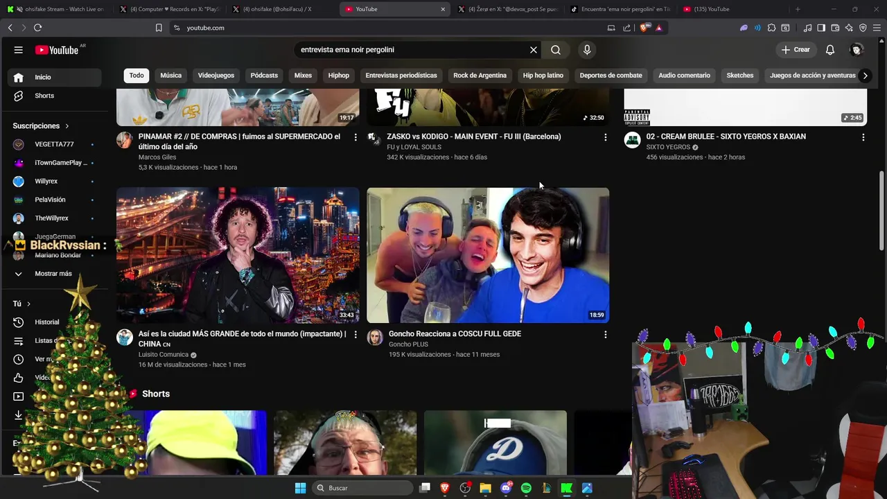Reload the page in browser

(37, 28)
